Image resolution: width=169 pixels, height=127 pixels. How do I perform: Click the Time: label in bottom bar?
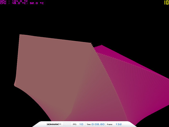89,124
